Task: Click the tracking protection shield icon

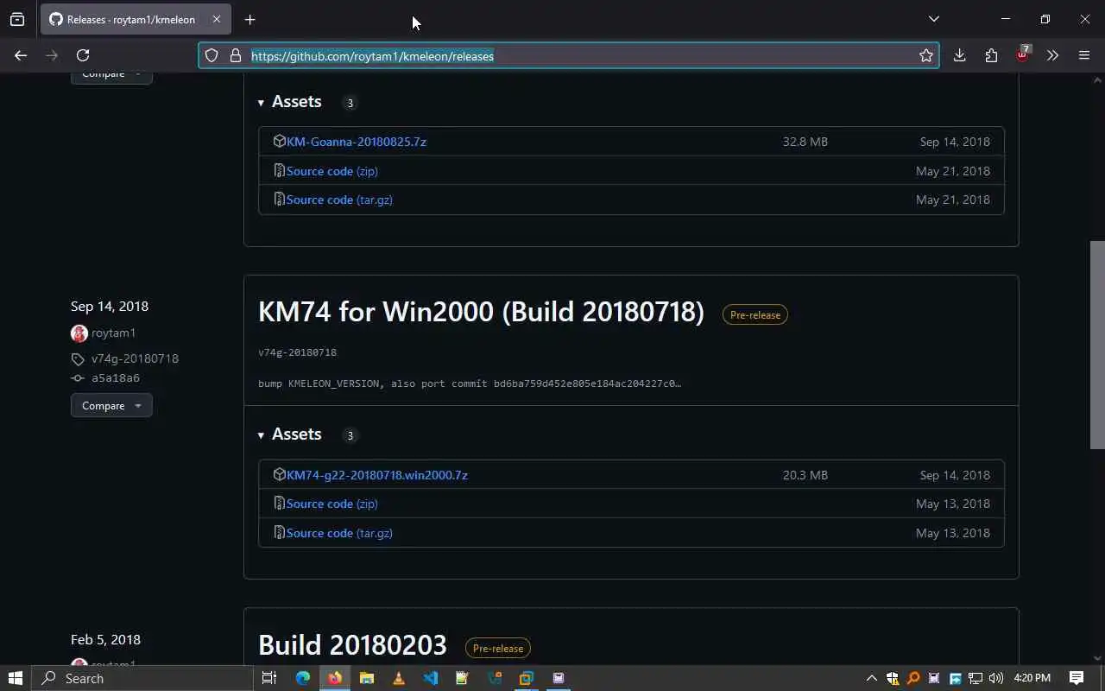Action: (212, 55)
